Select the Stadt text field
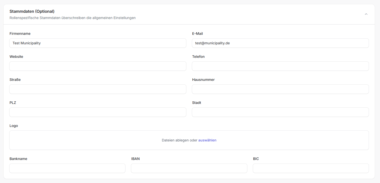The width and height of the screenshot is (380, 183). 280,112
